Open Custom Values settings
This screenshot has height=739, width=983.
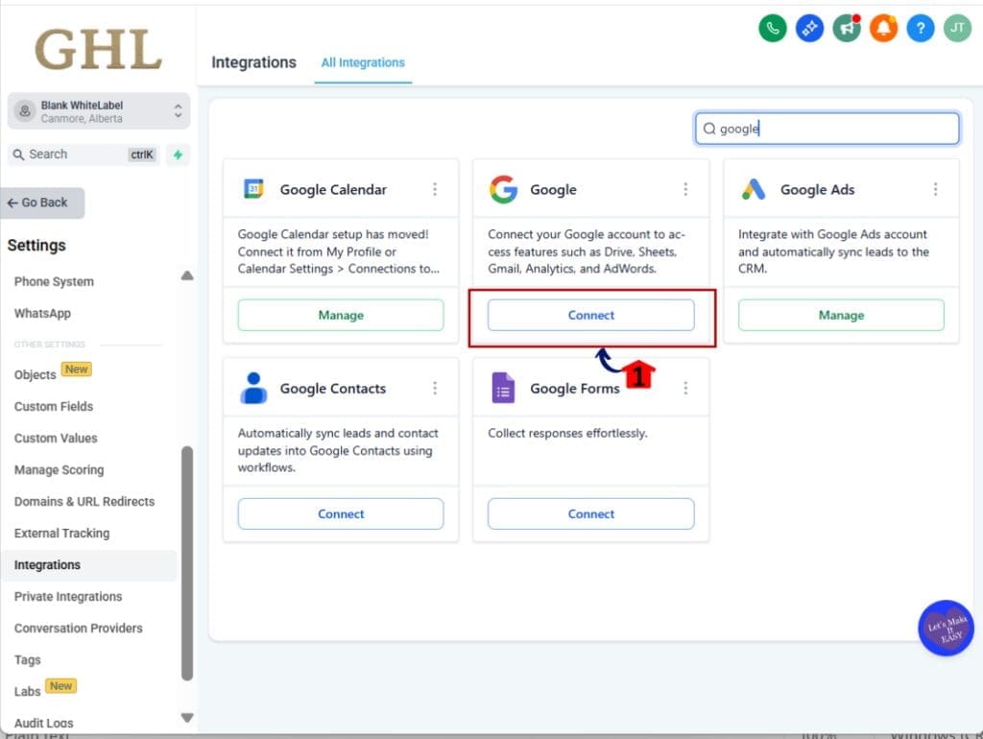click(x=56, y=438)
